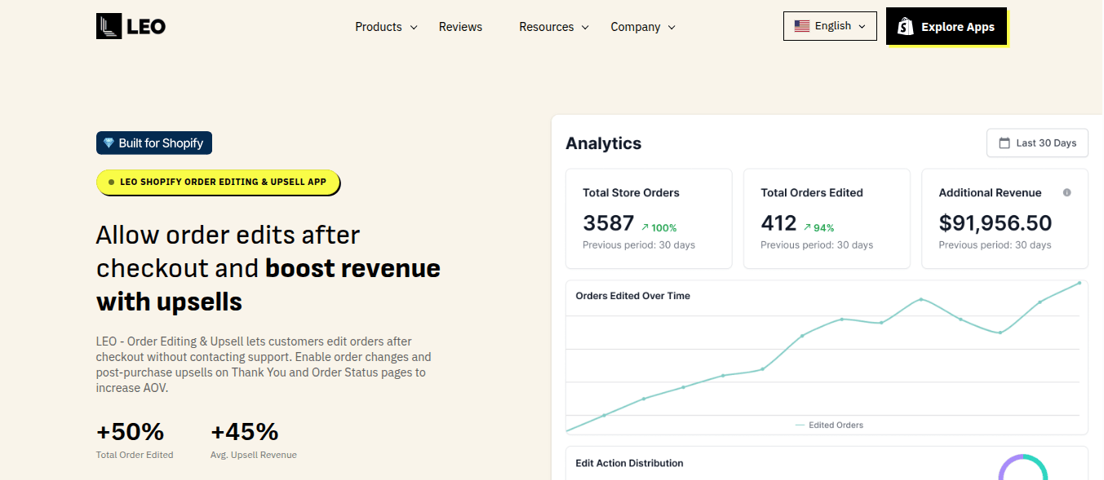
Task: Click the Explore Apps button
Action: pyautogui.click(x=947, y=27)
